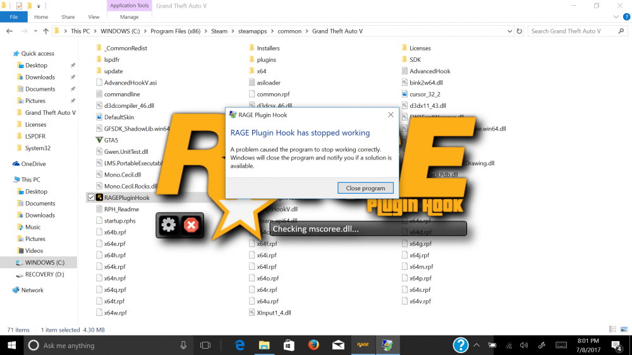
Task: Click common in the address breadcrumb
Action: [289, 31]
